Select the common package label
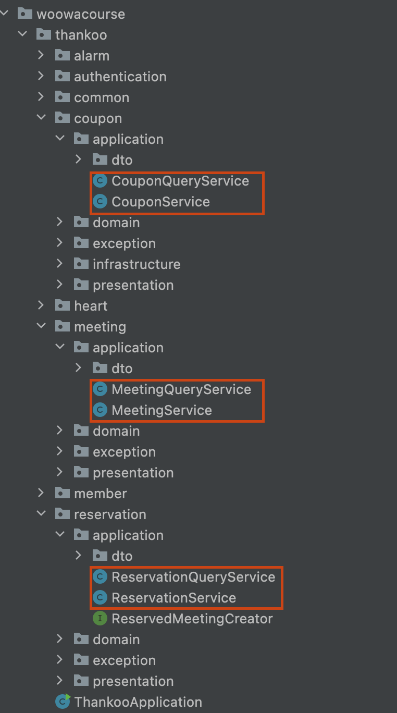The width and height of the screenshot is (397, 713). pos(101,97)
